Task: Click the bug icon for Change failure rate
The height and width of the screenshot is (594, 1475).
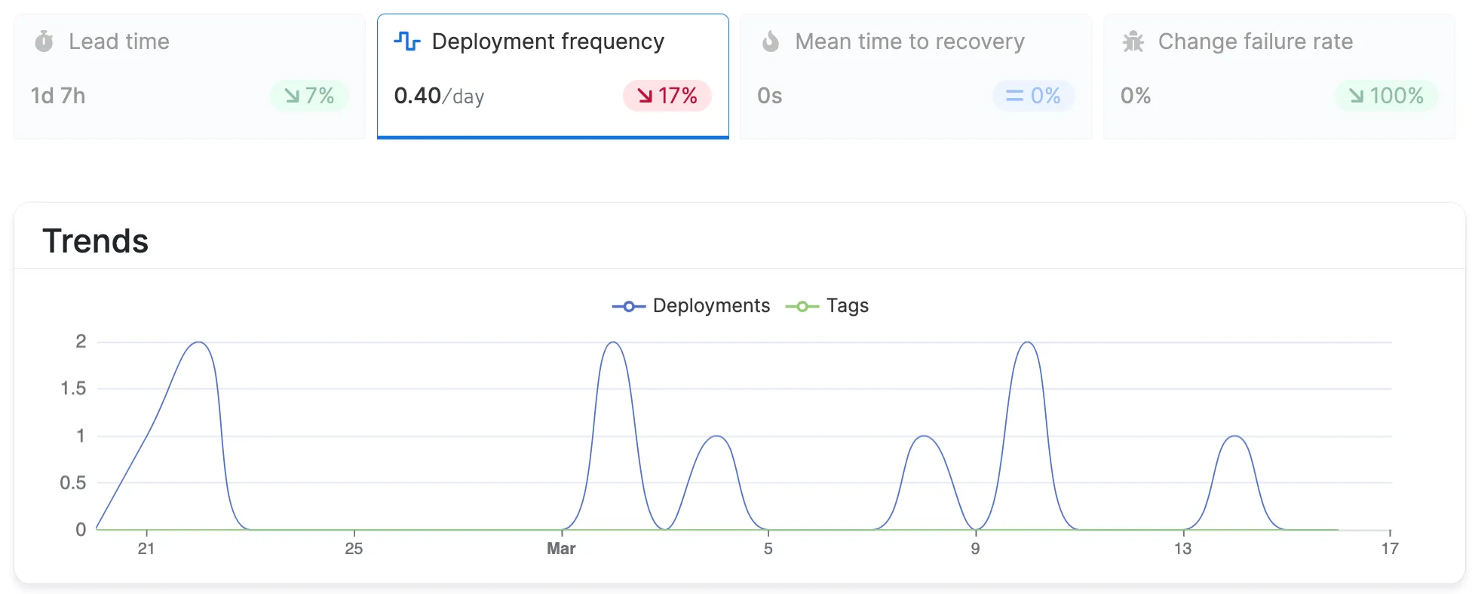Action: pyautogui.click(x=1133, y=41)
